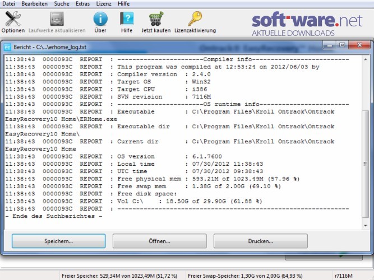Click the Drucken... button
The height and width of the screenshot is (280, 374).
(261, 241)
